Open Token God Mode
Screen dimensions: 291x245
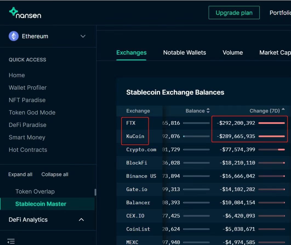(x=32, y=112)
